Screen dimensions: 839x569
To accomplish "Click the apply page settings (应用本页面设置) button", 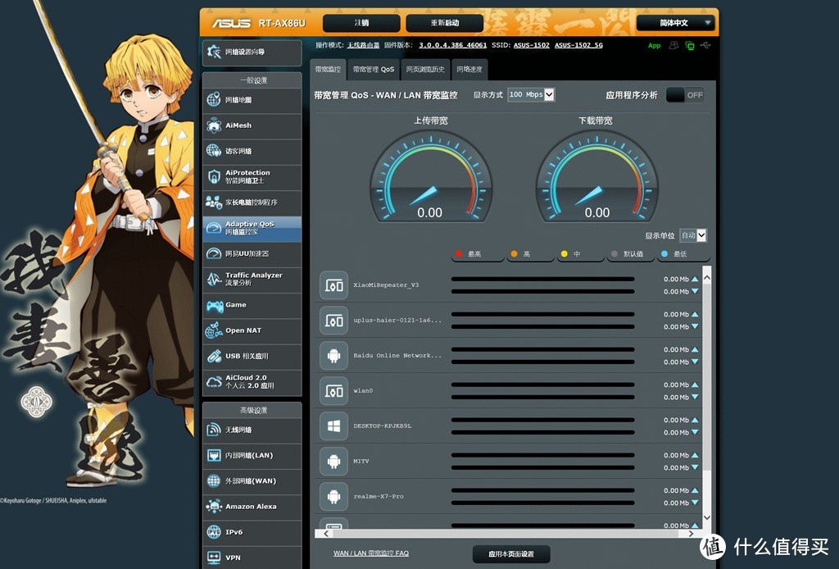I will coord(511,554).
